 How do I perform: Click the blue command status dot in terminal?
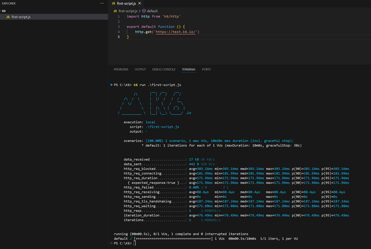click(111, 85)
